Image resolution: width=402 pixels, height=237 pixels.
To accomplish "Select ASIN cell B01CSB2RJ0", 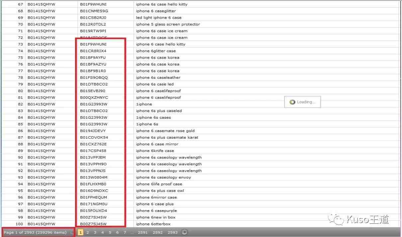I will (x=93, y=18).
